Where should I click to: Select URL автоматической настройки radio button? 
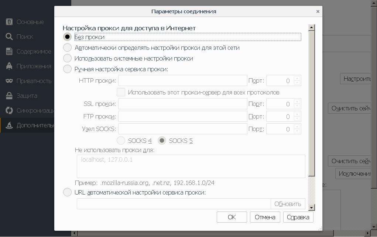[x=67, y=192]
